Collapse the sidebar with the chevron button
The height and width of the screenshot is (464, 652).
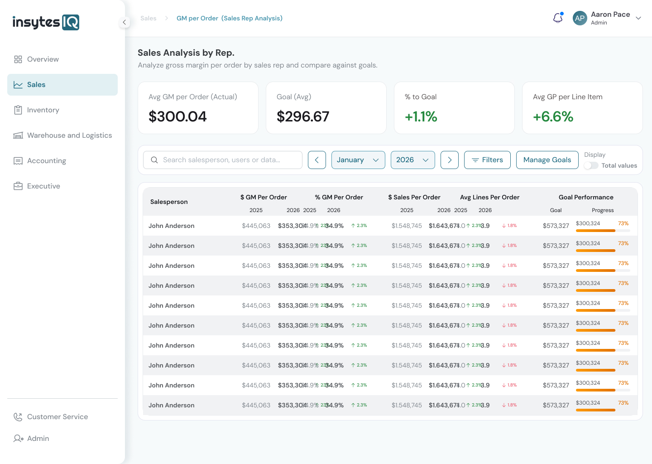[125, 22]
